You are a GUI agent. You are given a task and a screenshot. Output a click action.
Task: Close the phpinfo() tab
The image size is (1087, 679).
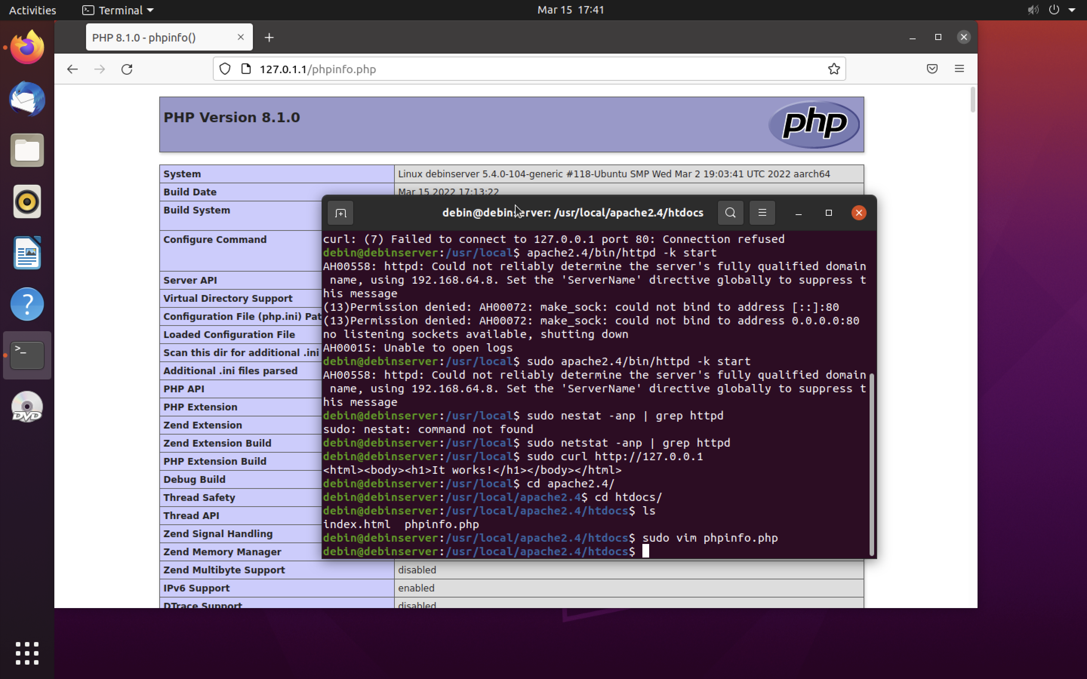pyautogui.click(x=241, y=37)
